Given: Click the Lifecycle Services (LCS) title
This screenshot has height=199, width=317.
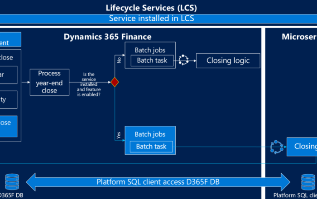Looking at the screenshot, I should (x=151, y=8).
